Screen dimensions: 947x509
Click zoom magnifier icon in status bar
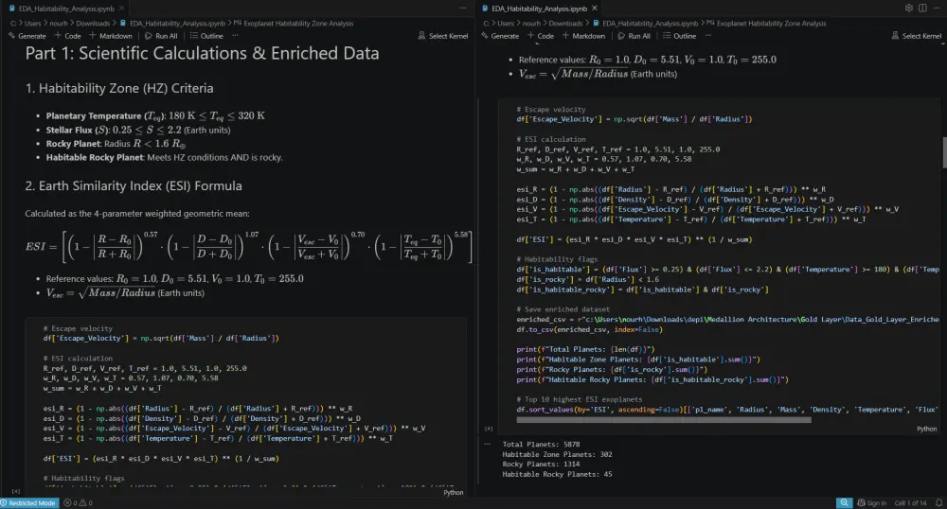pos(844,503)
